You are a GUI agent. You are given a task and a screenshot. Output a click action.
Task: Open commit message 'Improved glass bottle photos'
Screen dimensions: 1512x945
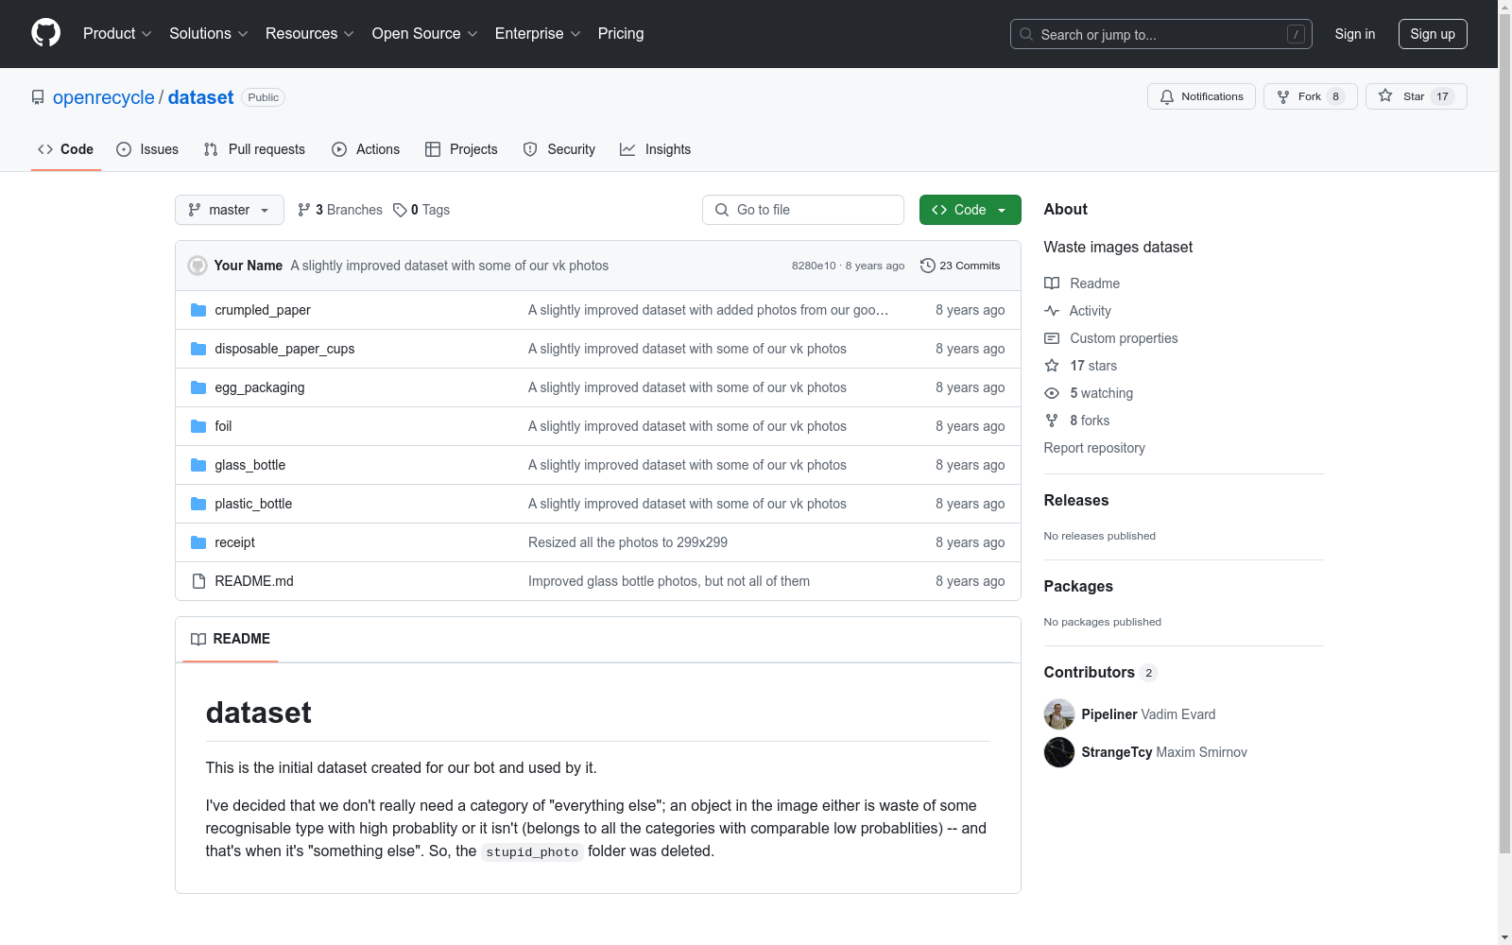coord(669,581)
